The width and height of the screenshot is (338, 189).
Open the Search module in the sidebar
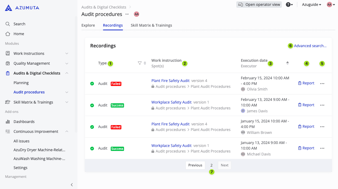19,24
